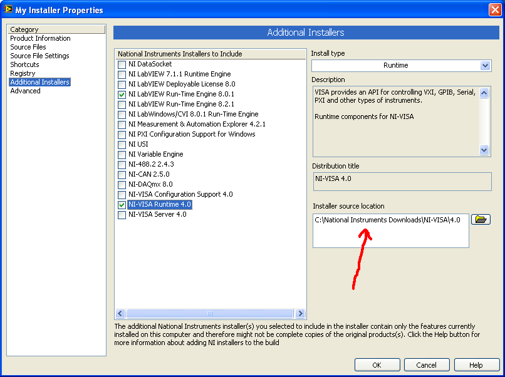505x377 pixels.
Task: Go to Source Files category
Action: [28, 47]
